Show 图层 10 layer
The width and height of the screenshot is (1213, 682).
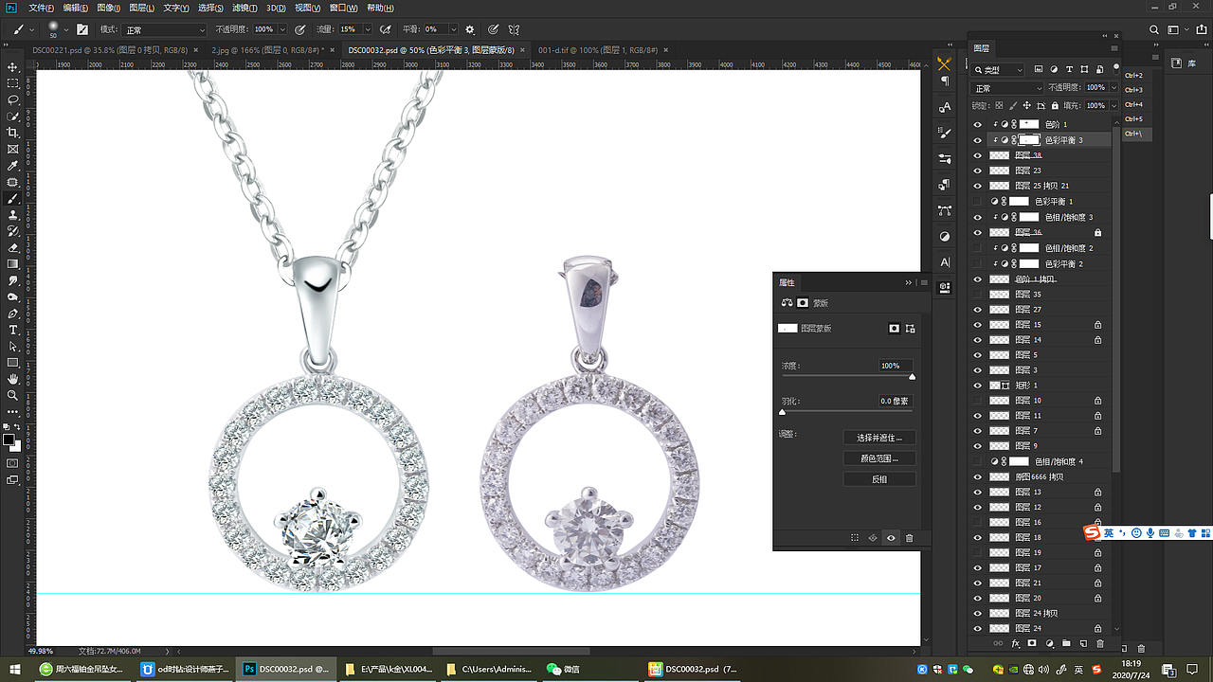(x=978, y=401)
